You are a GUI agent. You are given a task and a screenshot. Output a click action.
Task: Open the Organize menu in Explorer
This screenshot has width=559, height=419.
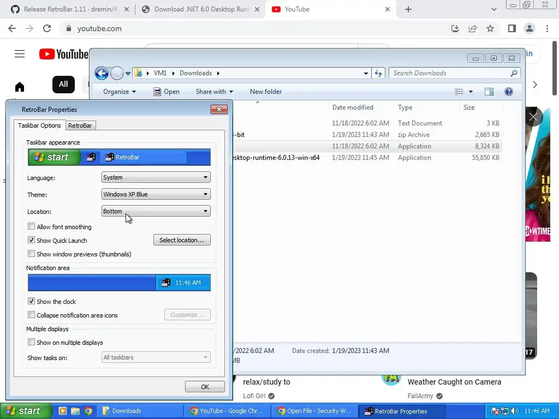[120, 92]
